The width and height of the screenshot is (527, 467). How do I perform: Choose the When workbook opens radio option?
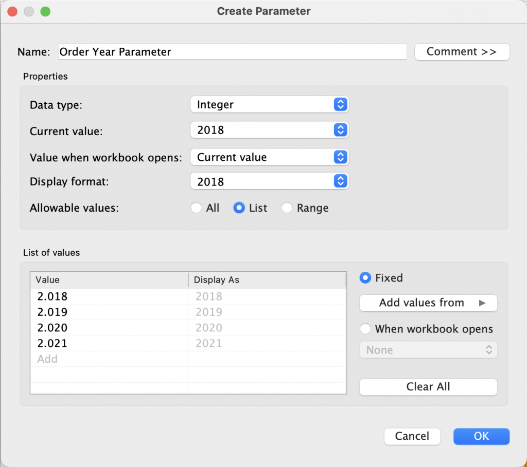[x=365, y=329]
